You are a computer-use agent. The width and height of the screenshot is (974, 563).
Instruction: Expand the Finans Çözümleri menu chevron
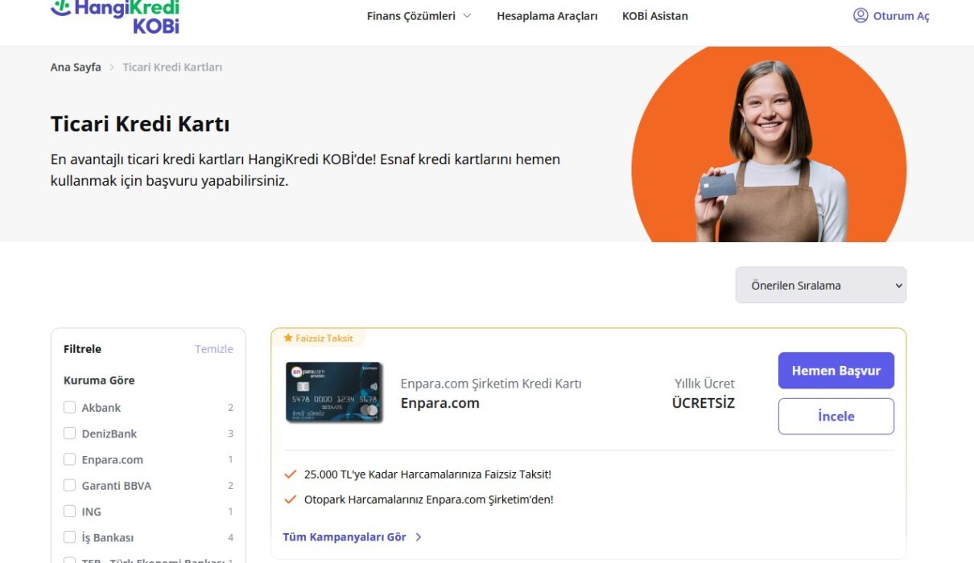click(x=468, y=16)
